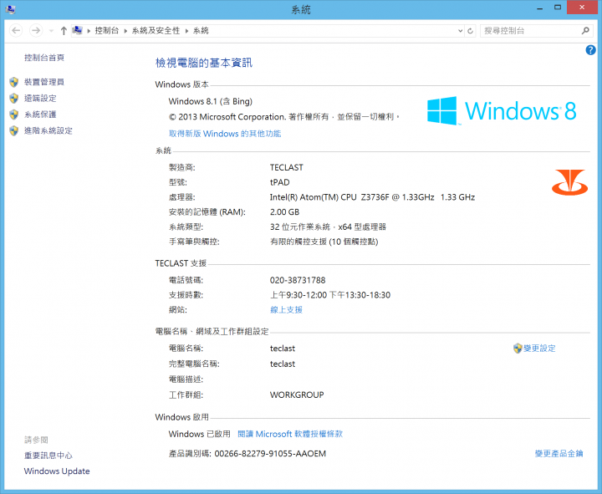Click the system icon in title bar
This screenshot has height=494, width=602.
11,9
